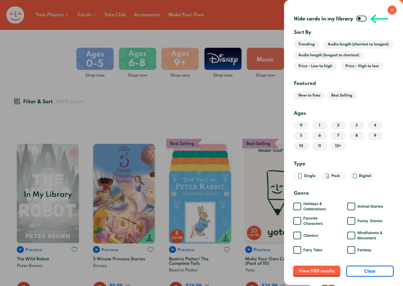Image resolution: width=403 pixels, height=286 pixels.
Task: Check Funny Stories genre
Action: point(351,221)
